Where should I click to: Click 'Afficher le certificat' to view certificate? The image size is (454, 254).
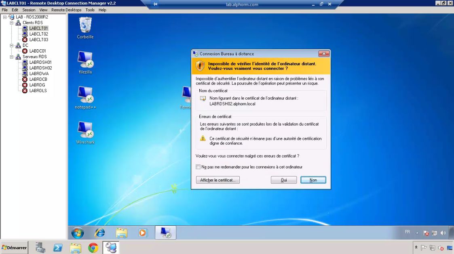(217, 180)
